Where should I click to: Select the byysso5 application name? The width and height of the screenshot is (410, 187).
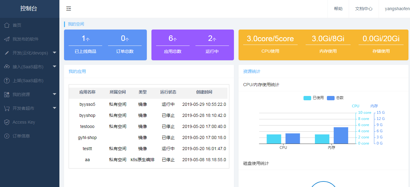coord(87,104)
